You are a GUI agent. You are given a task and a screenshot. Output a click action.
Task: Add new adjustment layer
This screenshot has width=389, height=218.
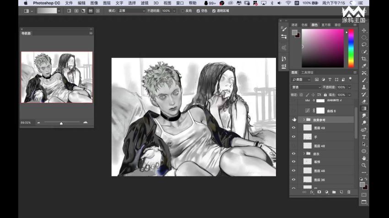click(326, 192)
